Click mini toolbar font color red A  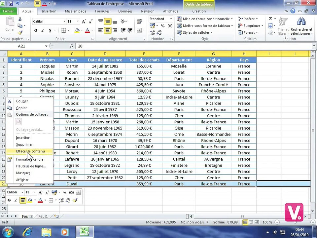[x=40, y=200]
